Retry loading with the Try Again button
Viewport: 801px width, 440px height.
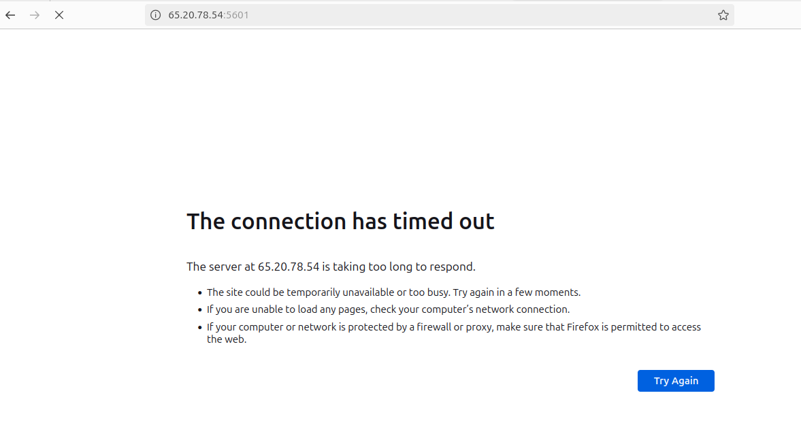(x=676, y=381)
